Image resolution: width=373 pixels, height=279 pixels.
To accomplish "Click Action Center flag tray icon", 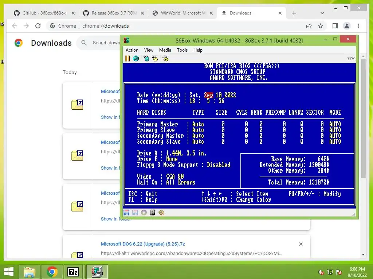I will (x=339, y=272).
